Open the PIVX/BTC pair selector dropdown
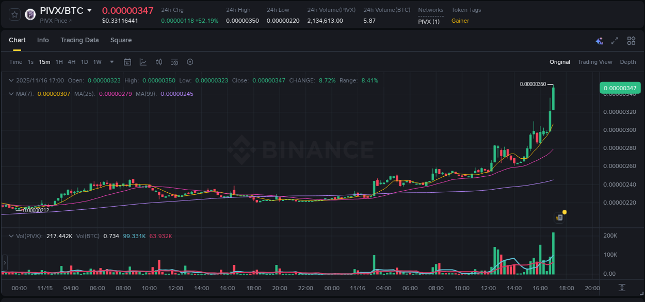Viewport: 645px width, 302px height. tap(90, 9)
